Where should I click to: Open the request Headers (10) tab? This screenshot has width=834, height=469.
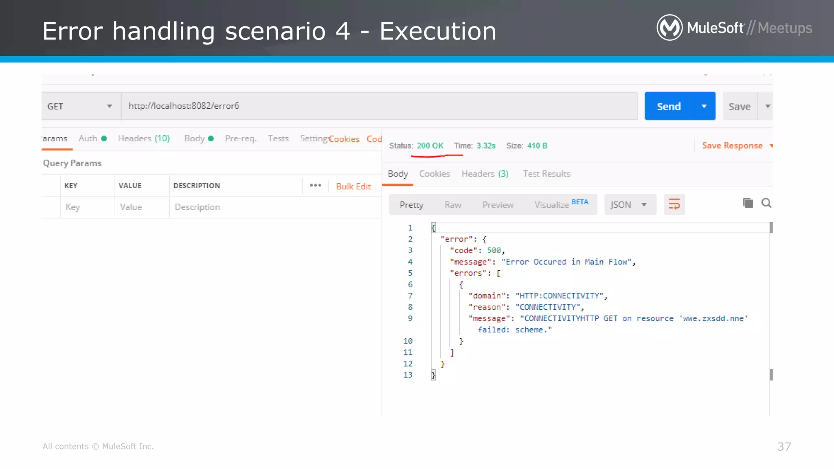144,138
